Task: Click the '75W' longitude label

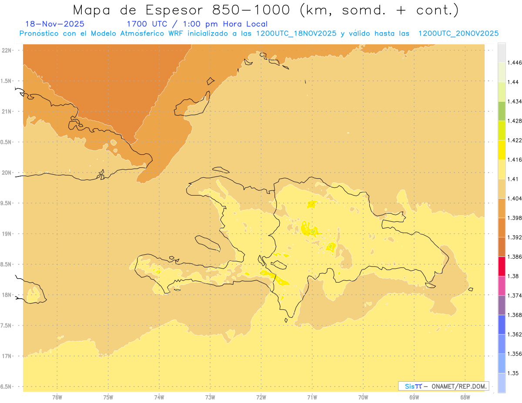Action: click(108, 397)
